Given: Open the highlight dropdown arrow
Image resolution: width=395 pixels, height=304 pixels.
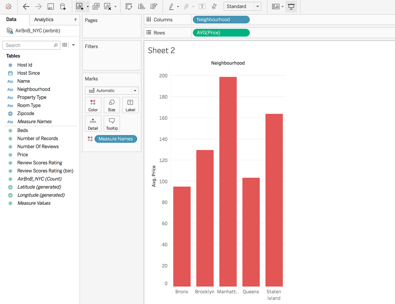Looking at the screenshot, I should [x=178, y=7].
